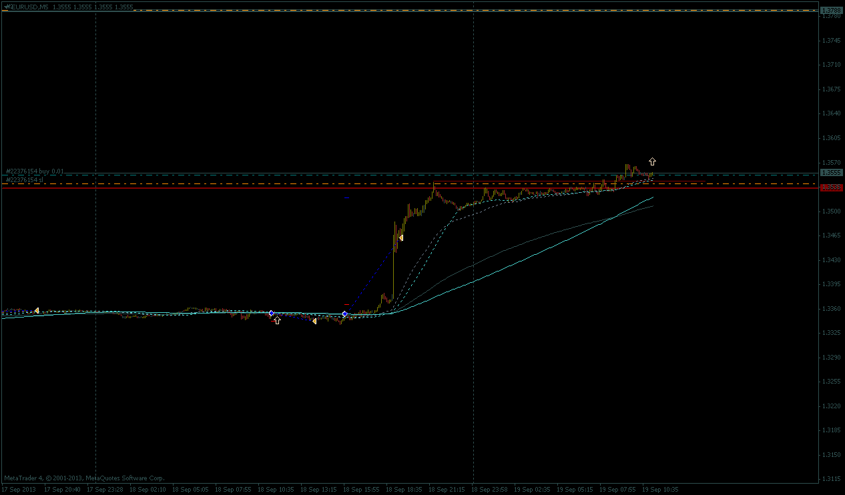
Task: Select the yellow trade marker on the rally
Action: pyautogui.click(x=400, y=237)
